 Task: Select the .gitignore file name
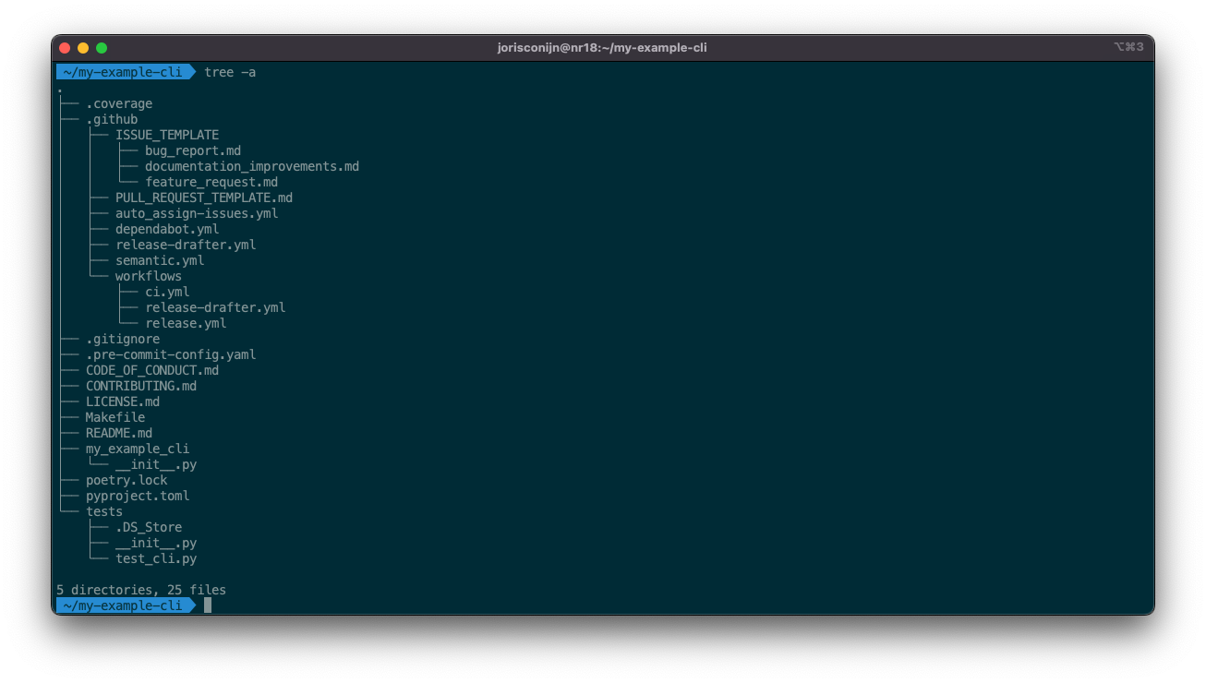122,338
